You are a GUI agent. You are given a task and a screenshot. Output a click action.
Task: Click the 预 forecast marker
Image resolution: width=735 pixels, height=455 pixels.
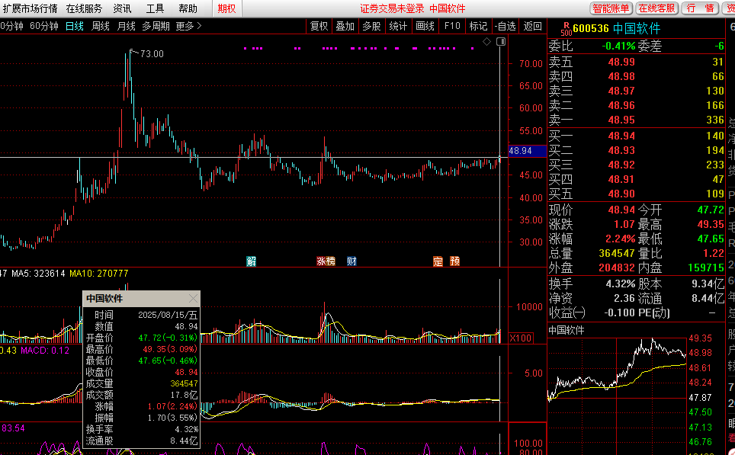click(x=455, y=261)
